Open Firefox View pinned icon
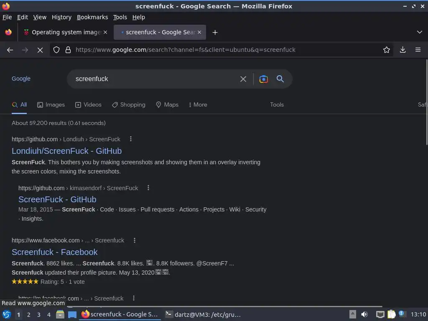 pyautogui.click(x=8, y=32)
